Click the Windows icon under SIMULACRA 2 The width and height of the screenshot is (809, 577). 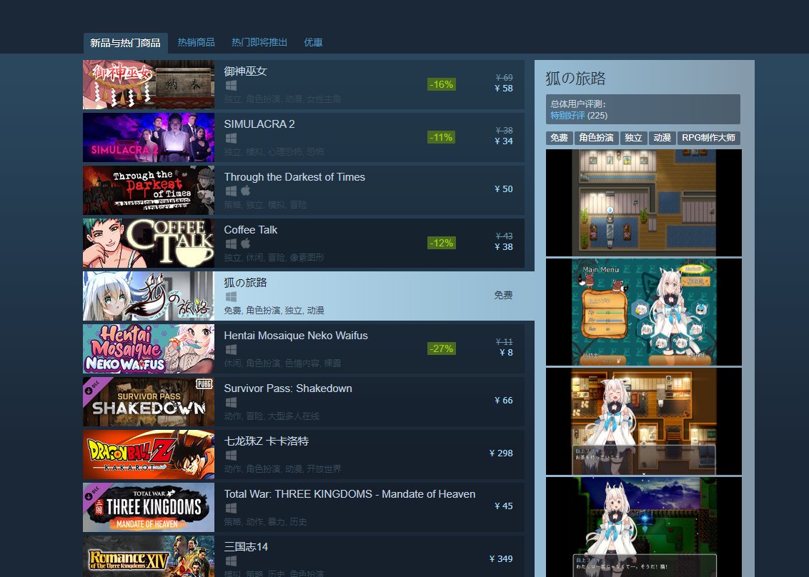(x=231, y=139)
